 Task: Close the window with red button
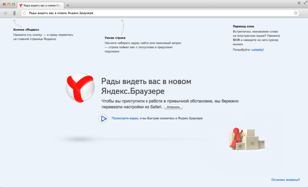click(4, 5)
